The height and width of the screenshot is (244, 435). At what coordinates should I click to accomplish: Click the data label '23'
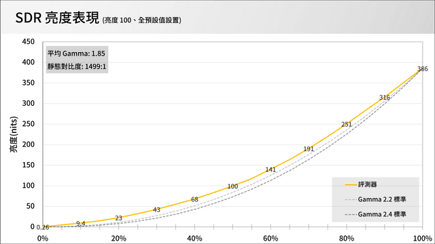(x=118, y=218)
